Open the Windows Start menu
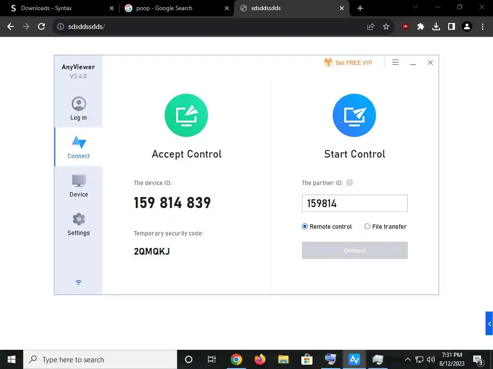Viewport: 493px width, 369px height. pyautogui.click(x=12, y=359)
